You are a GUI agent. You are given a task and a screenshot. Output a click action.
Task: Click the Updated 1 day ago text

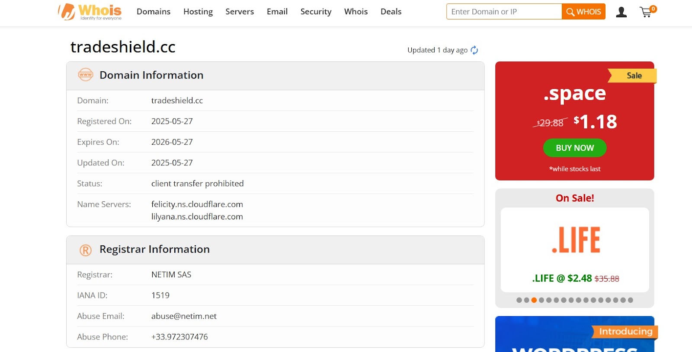click(x=437, y=50)
